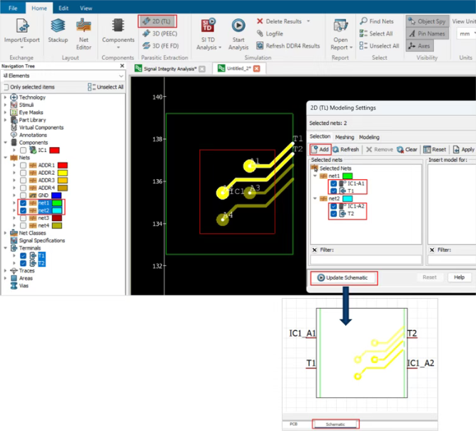Open SI TD Analysis

[x=208, y=34]
